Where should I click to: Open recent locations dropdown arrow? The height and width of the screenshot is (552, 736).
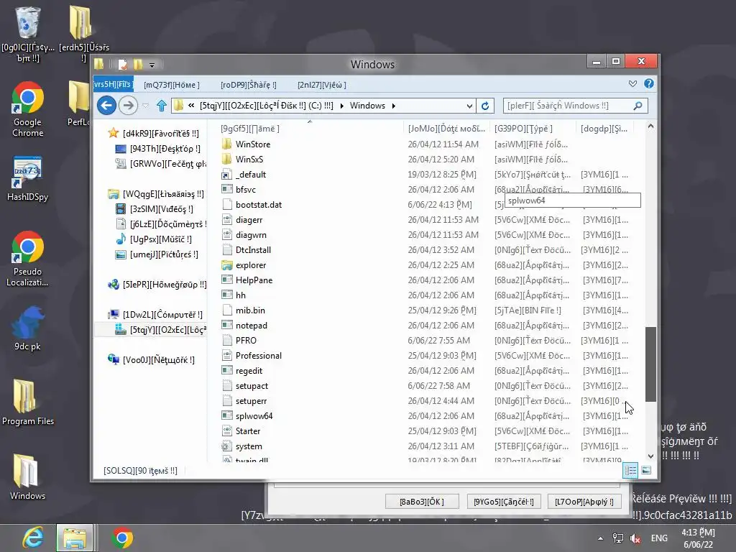(x=145, y=106)
